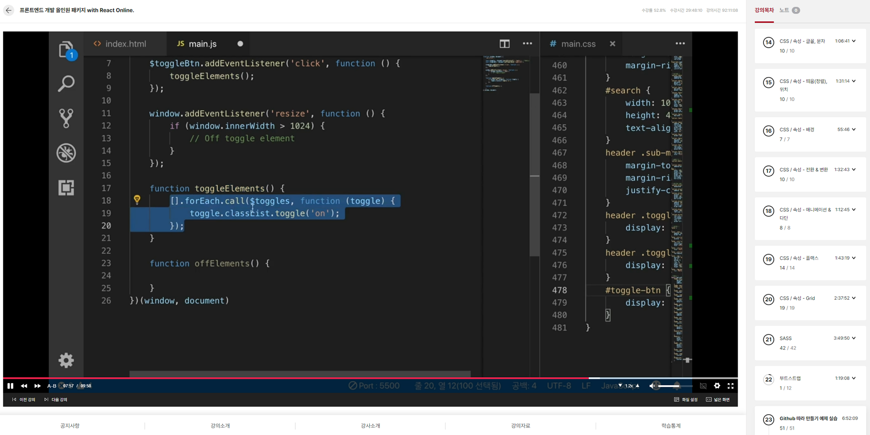Enter fullscreen mode in video player

click(731, 386)
